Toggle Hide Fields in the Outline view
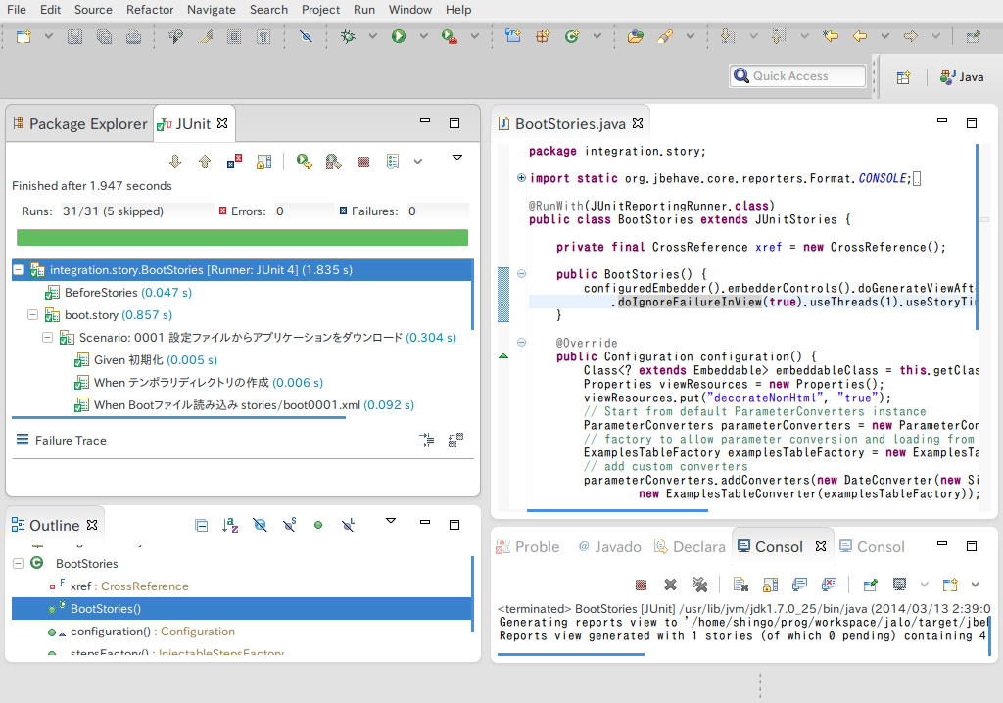The width and height of the screenshot is (1003, 703). click(262, 525)
